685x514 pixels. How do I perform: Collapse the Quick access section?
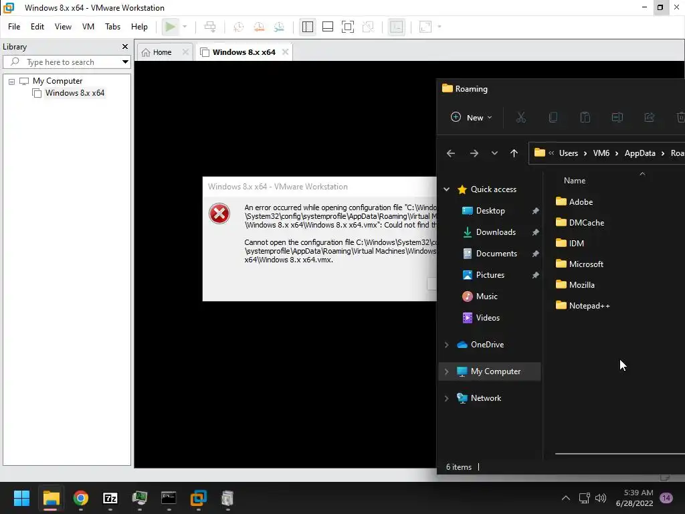click(446, 189)
